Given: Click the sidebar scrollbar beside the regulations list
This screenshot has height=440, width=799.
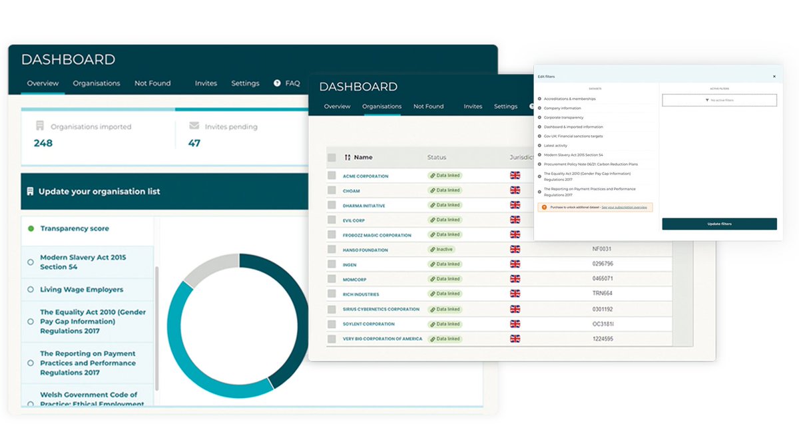Looking at the screenshot, I should pyautogui.click(x=157, y=329).
